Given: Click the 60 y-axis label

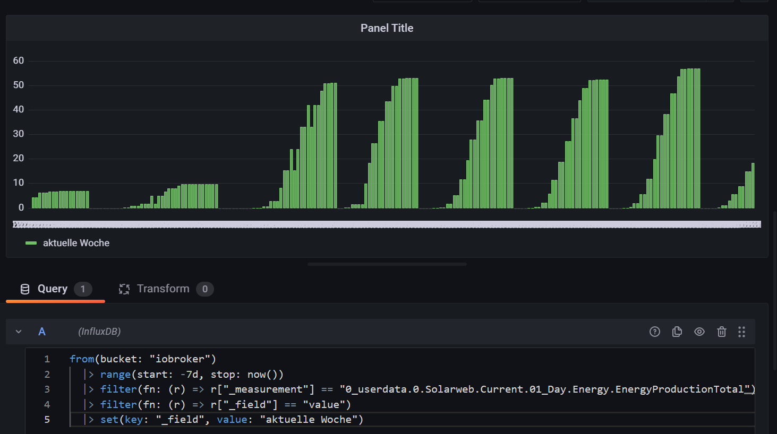Looking at the screenshot, I should tap(19, 60).
